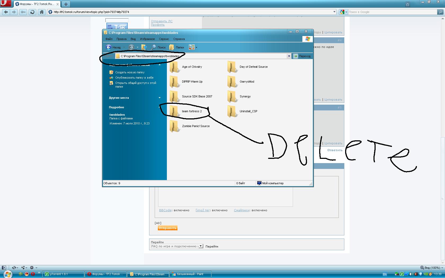Click Открыть общий доступ к этой папке

[133, 85]
